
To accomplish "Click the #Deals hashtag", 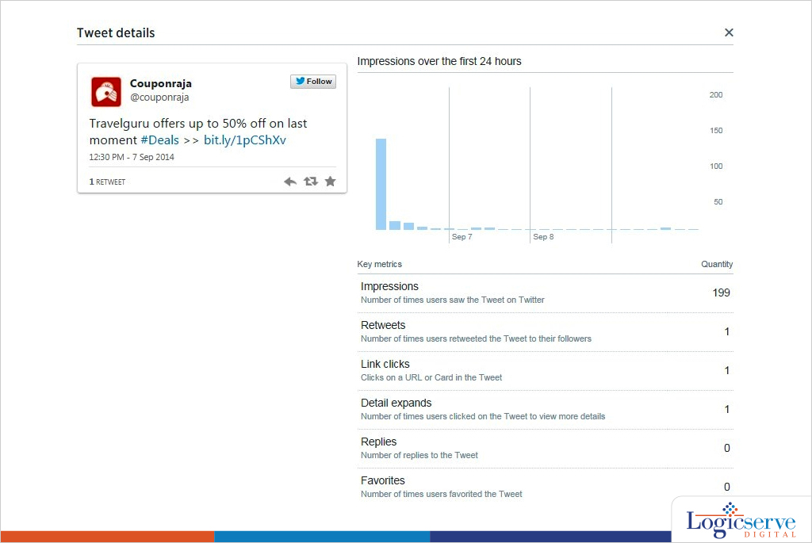I will point(159,140).
